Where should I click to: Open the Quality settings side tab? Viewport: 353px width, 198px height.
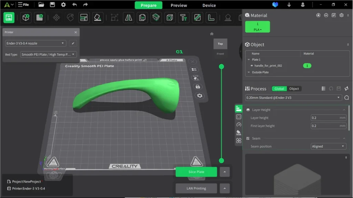pyautogui.click(x=239, y=109)
